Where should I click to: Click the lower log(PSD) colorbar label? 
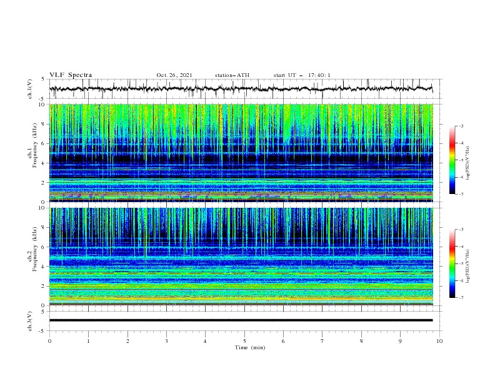[x=468, y=267]
